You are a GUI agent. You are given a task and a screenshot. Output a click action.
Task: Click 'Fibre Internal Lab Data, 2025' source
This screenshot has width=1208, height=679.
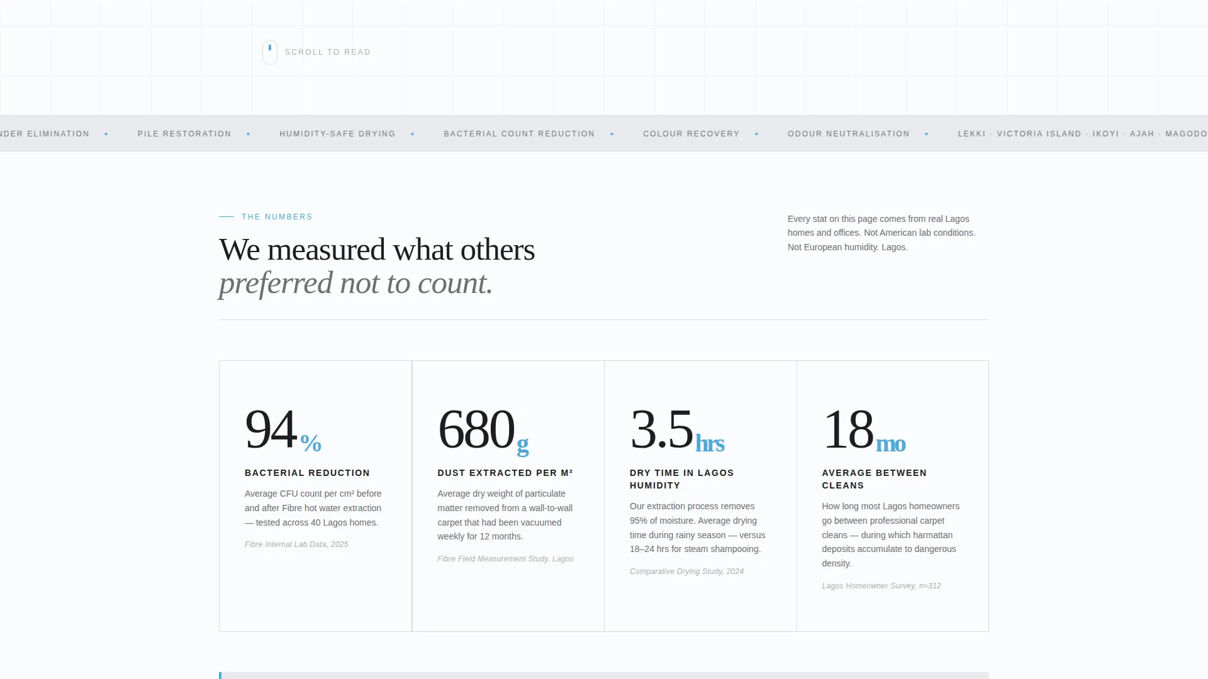(x=296, y=544)
